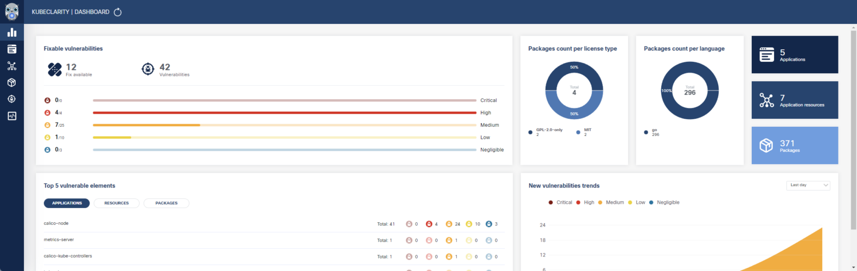
Task: Click the 371 Packages summary tile
Action: click(794, 146)
